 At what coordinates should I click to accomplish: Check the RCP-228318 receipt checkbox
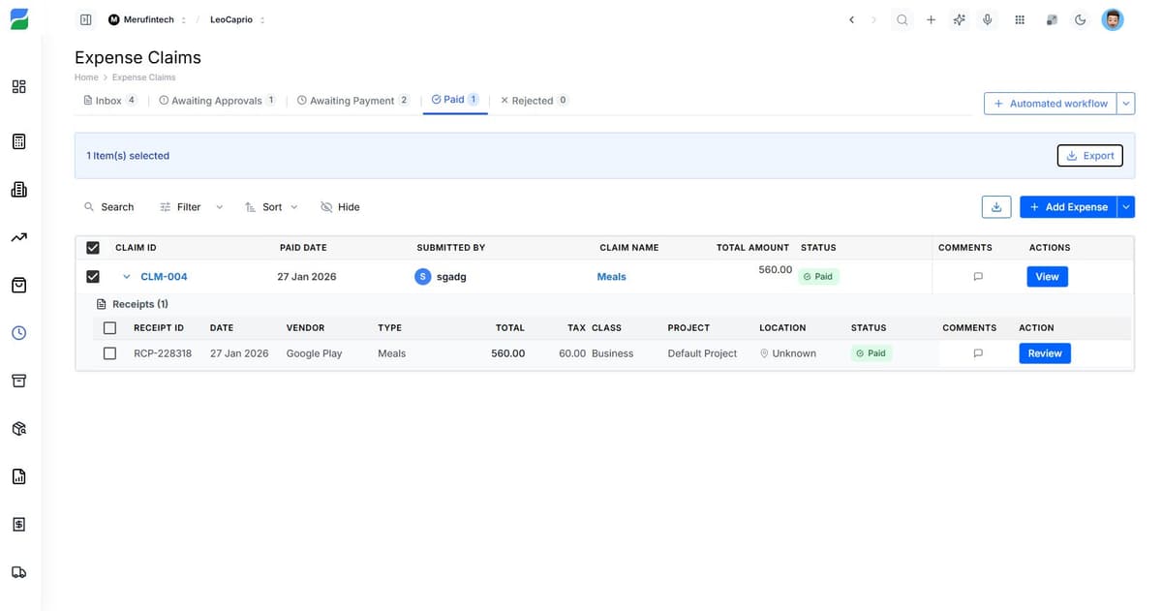pyautogui.click(x=109, y=352)
